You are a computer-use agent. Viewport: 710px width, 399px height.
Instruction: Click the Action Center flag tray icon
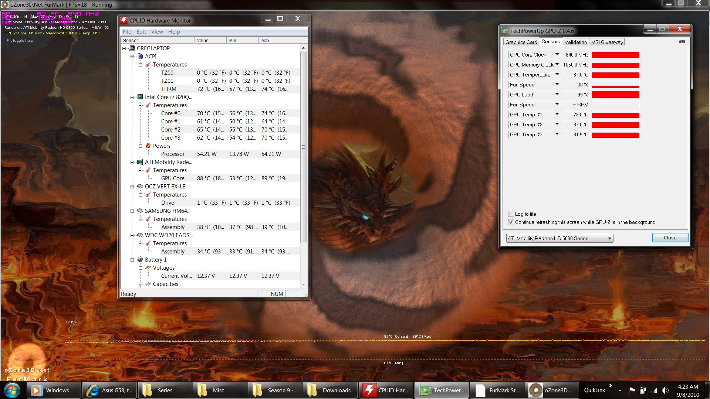click(x=632, y=391)
